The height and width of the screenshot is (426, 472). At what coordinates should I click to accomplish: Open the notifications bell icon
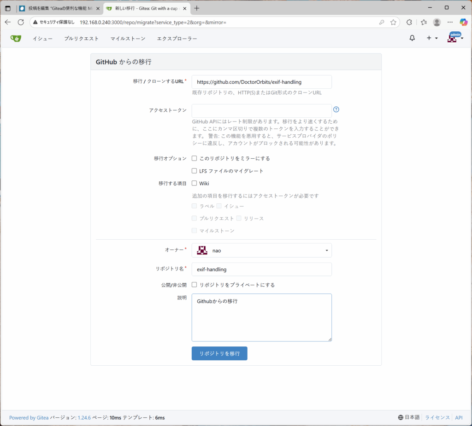412,38
